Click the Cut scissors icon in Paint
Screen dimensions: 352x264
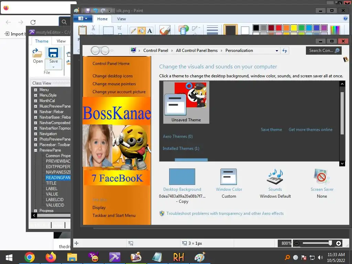[93, 27]
